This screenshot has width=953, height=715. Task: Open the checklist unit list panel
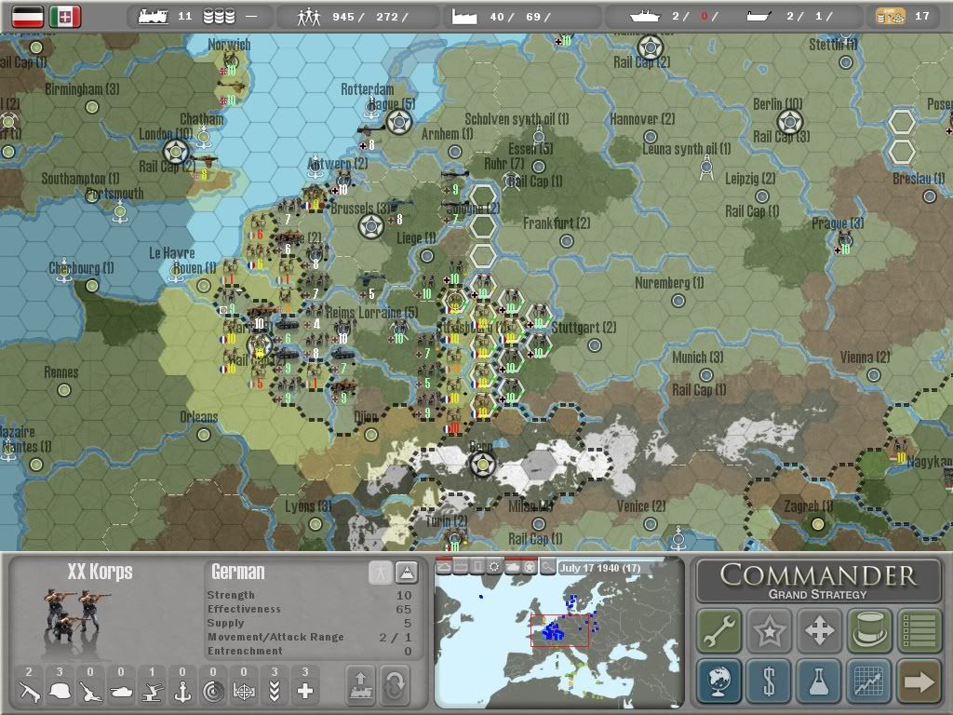point(919,630)
